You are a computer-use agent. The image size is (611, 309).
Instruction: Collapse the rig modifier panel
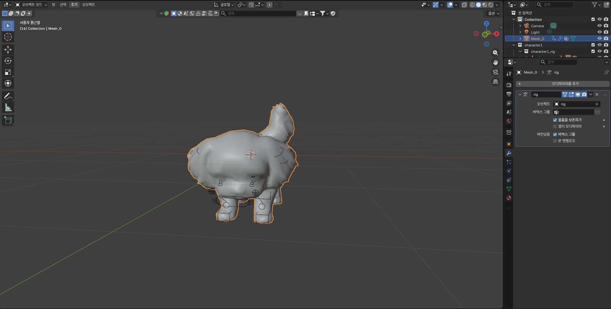coord(520,94)
